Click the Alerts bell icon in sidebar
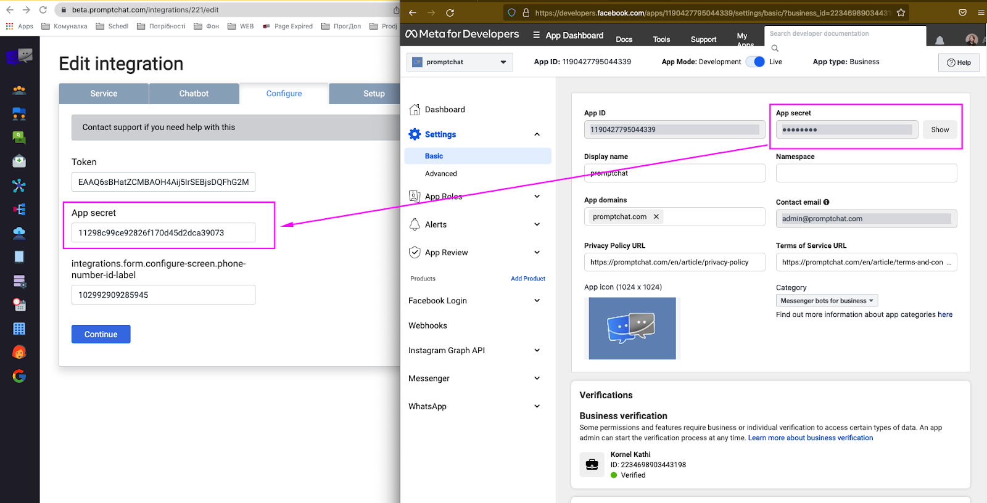987x503 pixels. click(x=415, y=224)
